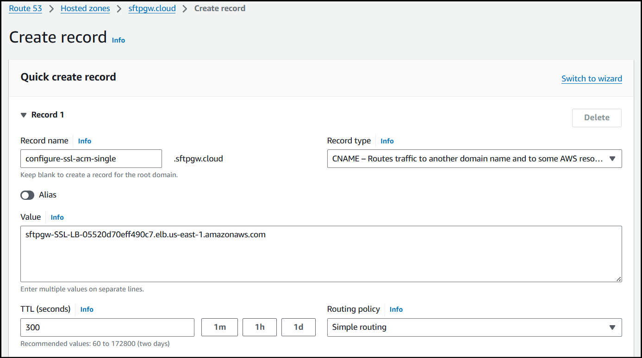Screen dimensions: 642x358
Task: Click the TTL seconds input field
Action: (107, 327)
